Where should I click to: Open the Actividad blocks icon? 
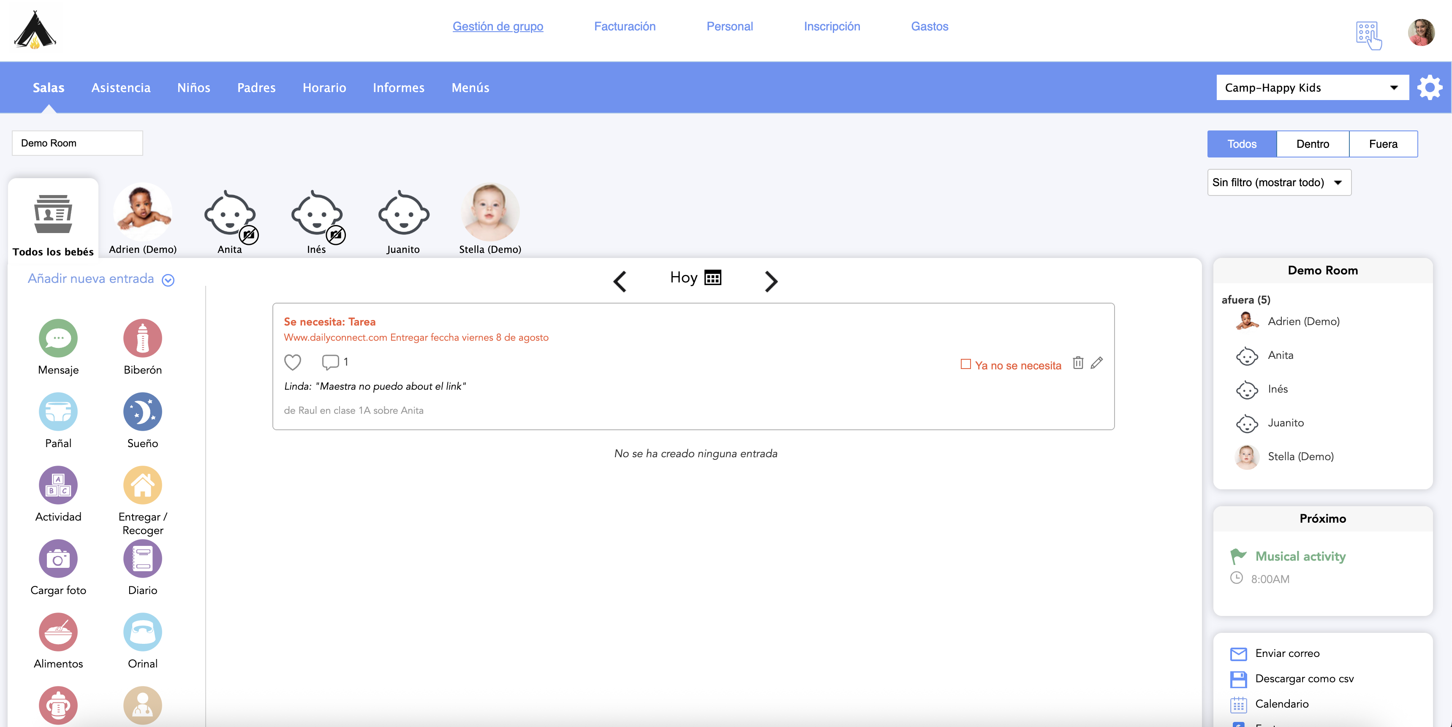coord(58,485)
